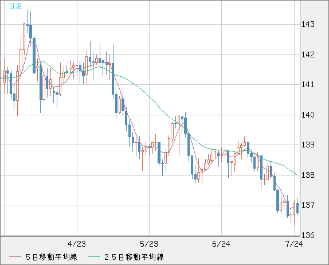
Task: Click the 4/23 date axis label
Action: click(77, 244)
